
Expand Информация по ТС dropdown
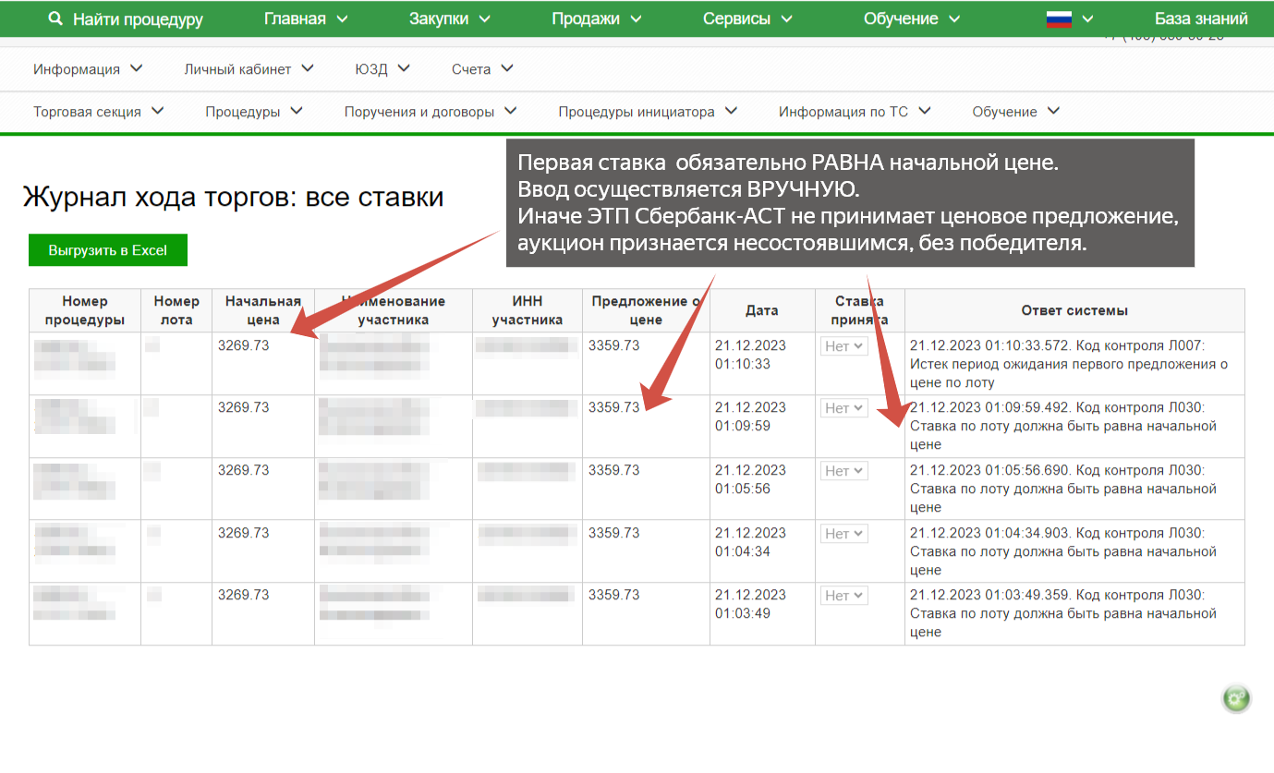pos(855,112)
